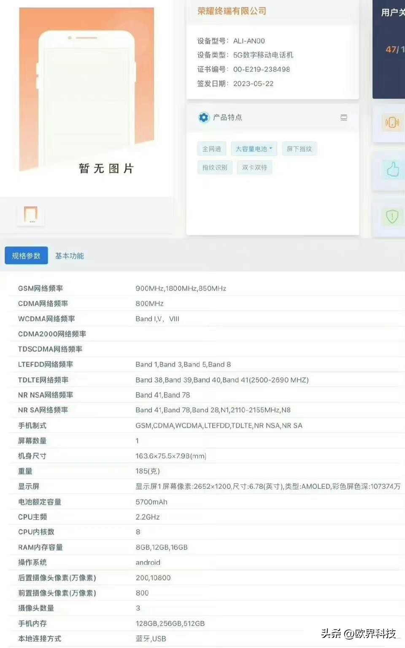
Task: Open the 产品特点 gear icon
Action: pyautogui.click(x=203, y=118)
